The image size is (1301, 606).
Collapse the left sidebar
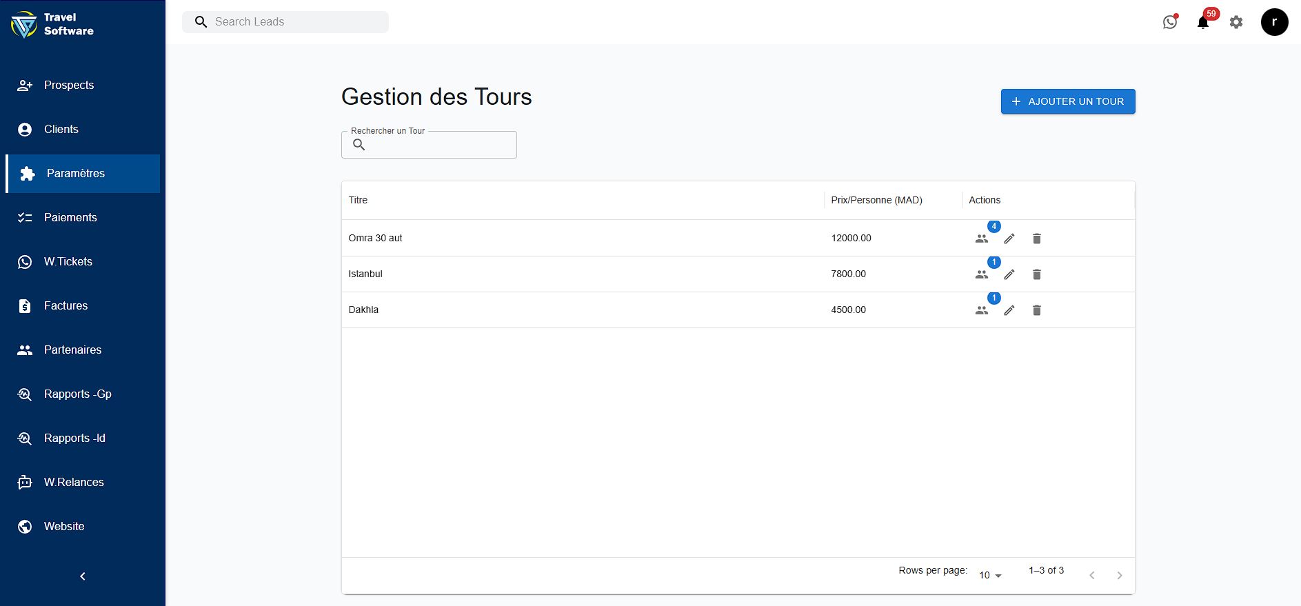(83, 576)
